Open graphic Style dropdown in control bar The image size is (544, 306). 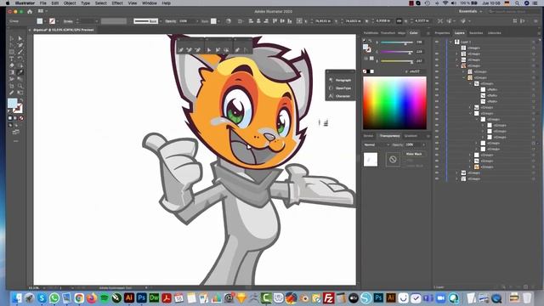coord(219,21)
